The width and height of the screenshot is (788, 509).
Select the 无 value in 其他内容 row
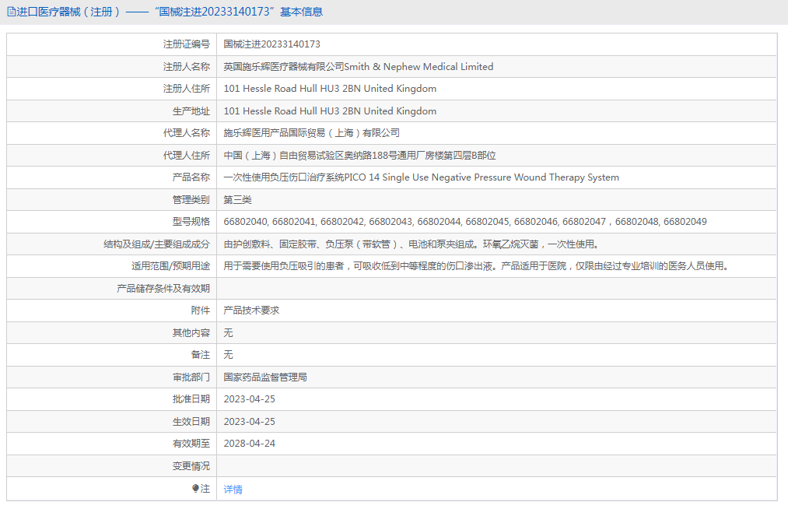pyautogui.click(x=228, y=333)
